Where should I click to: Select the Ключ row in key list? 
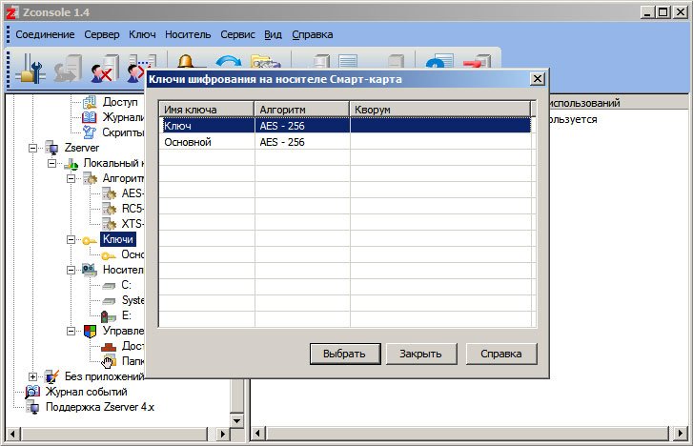click(347, 126)
